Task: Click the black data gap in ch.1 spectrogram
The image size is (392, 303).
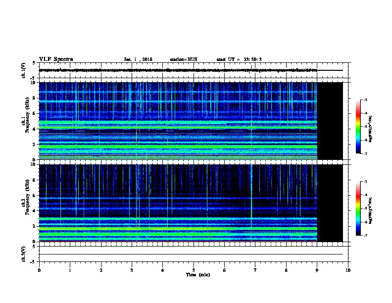Action: [330, 121]
